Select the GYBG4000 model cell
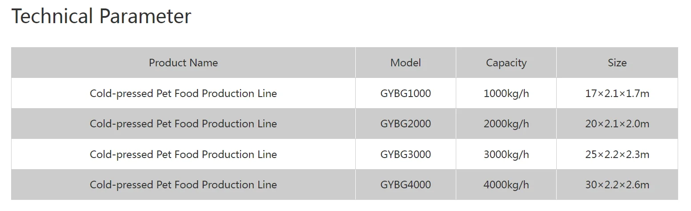Viewport: 691px width, 211px height. 406,185
